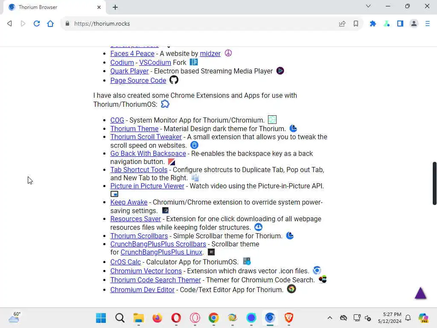Open the midzer link
Image resolution: width=437 pixels, height=328 pixels.
pos(210,53)
